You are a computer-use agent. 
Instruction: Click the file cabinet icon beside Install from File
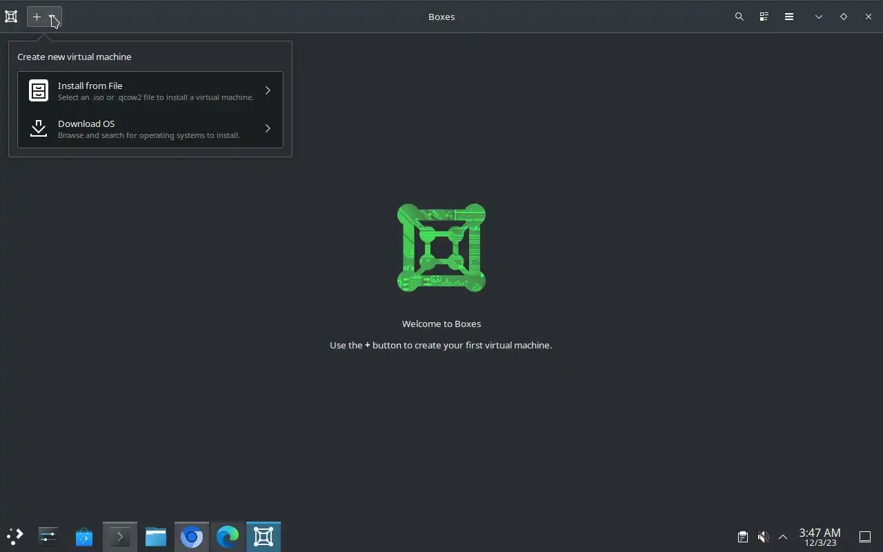tap(39, 90)
